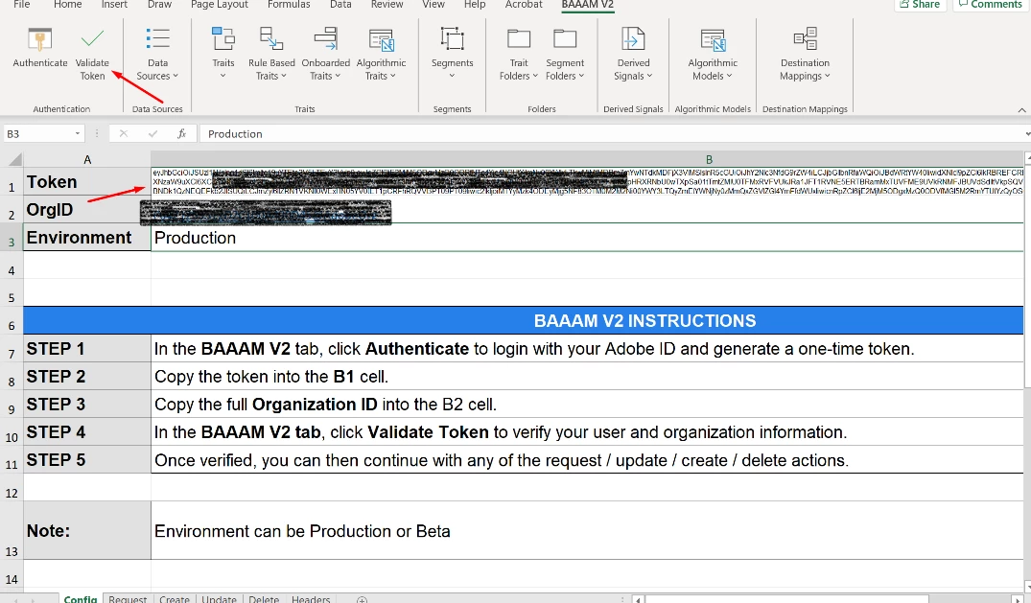Click the Algorithmic Models icon
Image resolution: width=1031 pixels, height=603 pixels.
pos(713,39)
